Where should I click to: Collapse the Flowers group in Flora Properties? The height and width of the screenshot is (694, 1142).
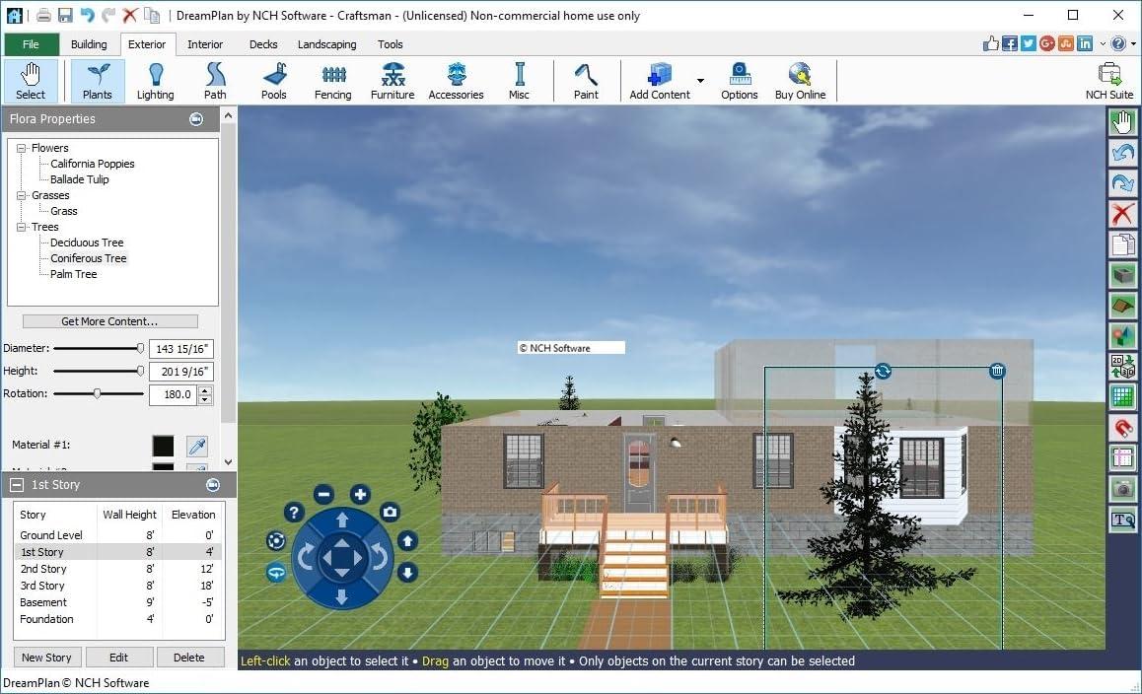tap(22, 147)
